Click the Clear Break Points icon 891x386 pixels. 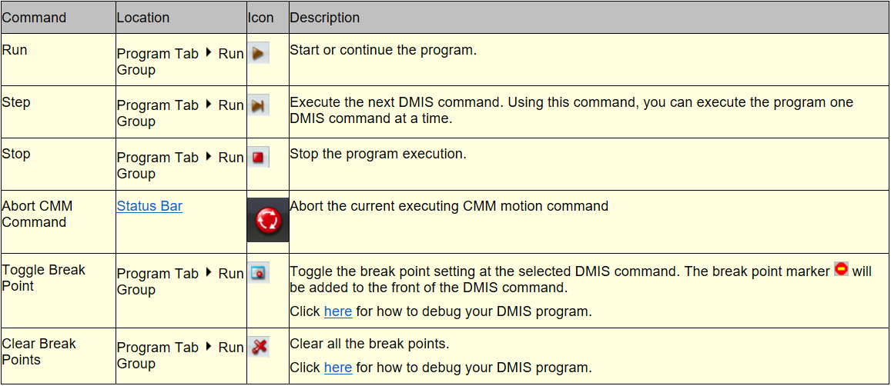259,347
